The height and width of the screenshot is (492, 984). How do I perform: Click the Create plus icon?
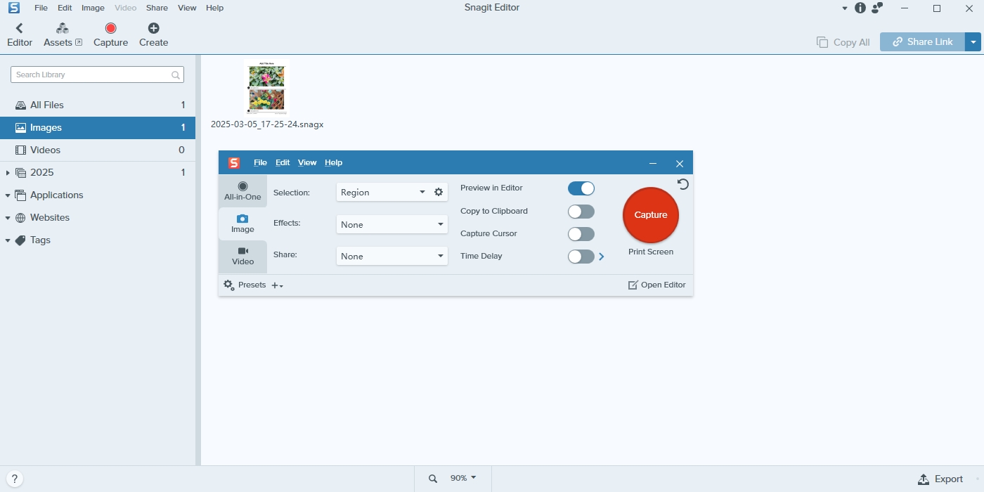153,29
